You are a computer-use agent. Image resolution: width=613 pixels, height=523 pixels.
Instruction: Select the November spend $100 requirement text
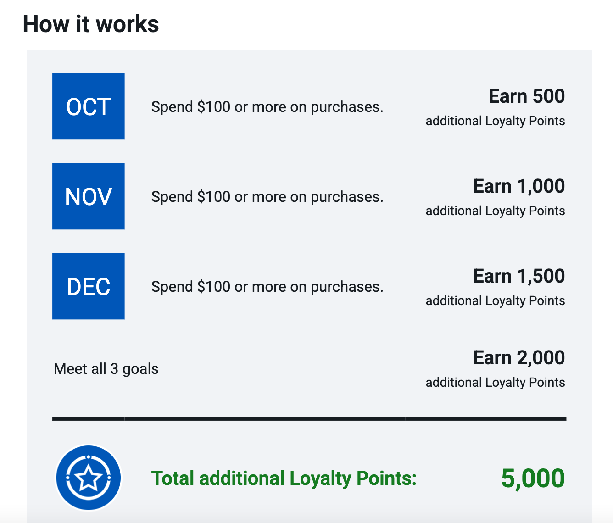click(267, 197)
